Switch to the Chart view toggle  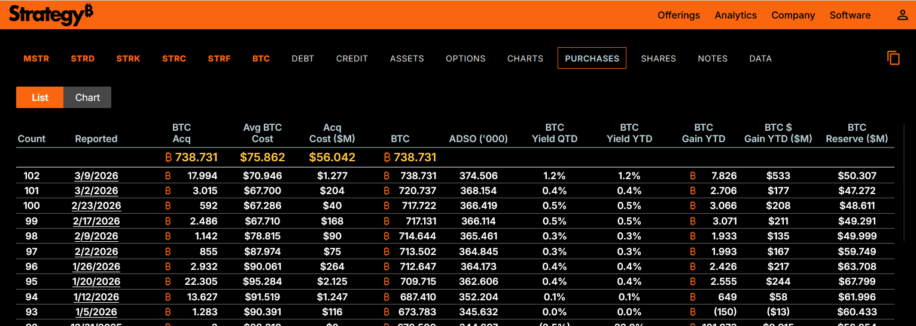(x=87, y=97)
